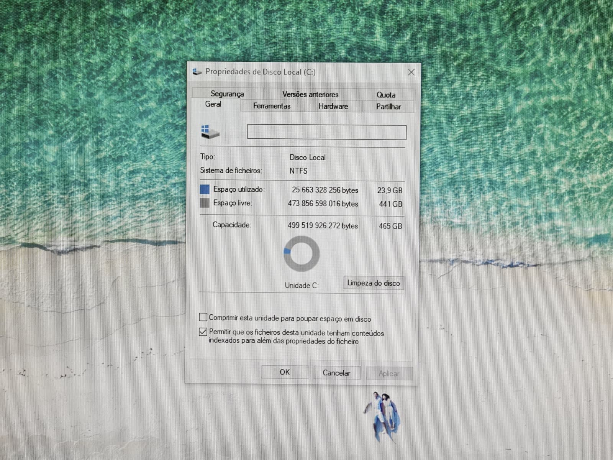Open the Ferramentas tab
Viewport: 613px width, 460px height.
272,106
